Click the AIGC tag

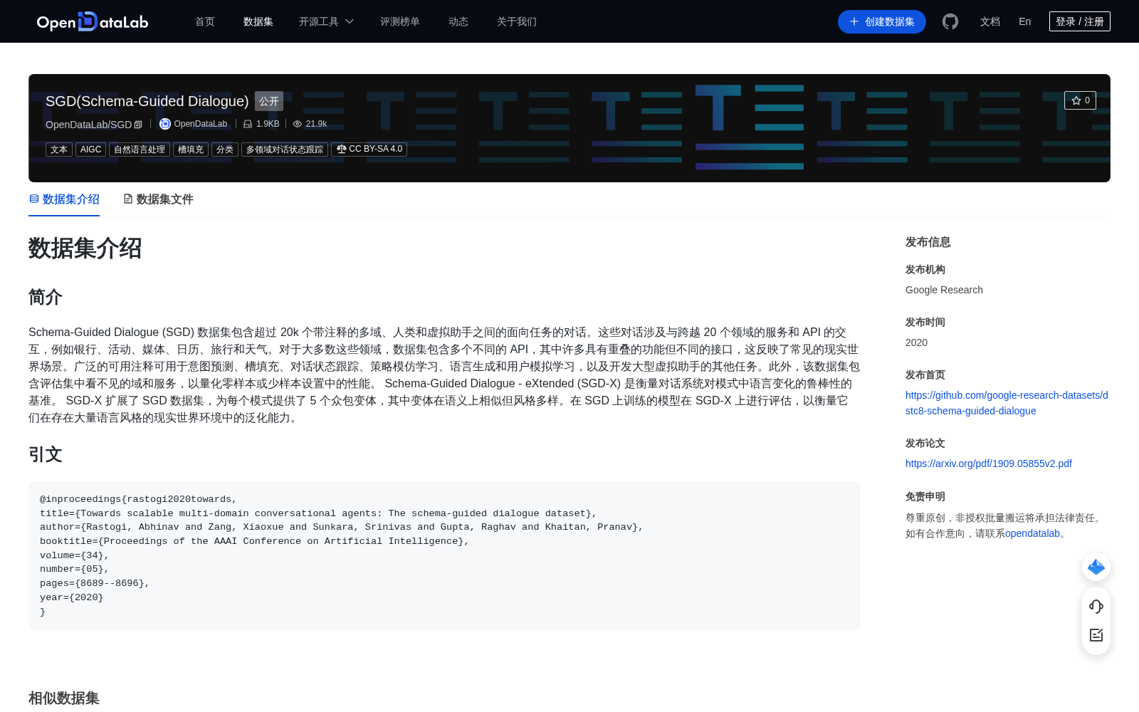(90, 150)
